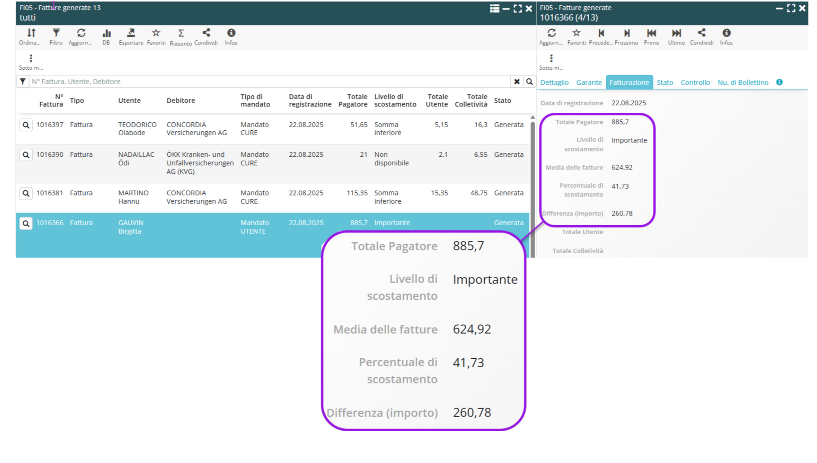Go to Precedente record

coord(601,33)
